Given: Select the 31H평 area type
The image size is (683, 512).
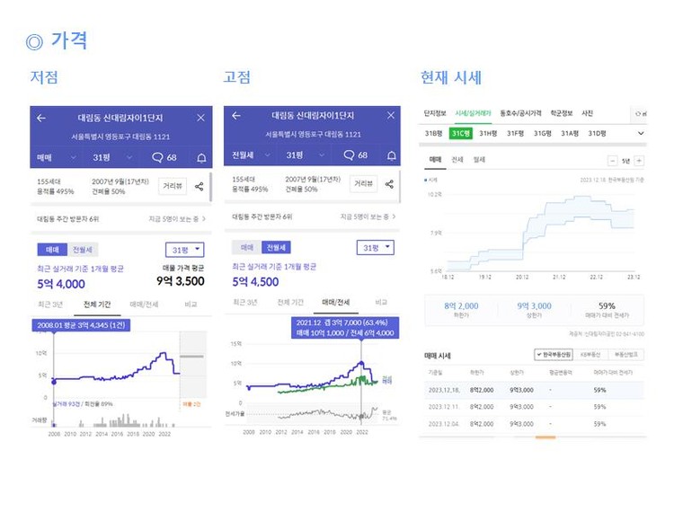Looking at the screenshot, I should [488, 133].
